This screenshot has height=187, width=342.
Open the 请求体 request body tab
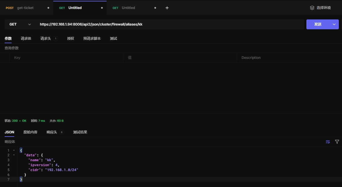click(26, 39)
